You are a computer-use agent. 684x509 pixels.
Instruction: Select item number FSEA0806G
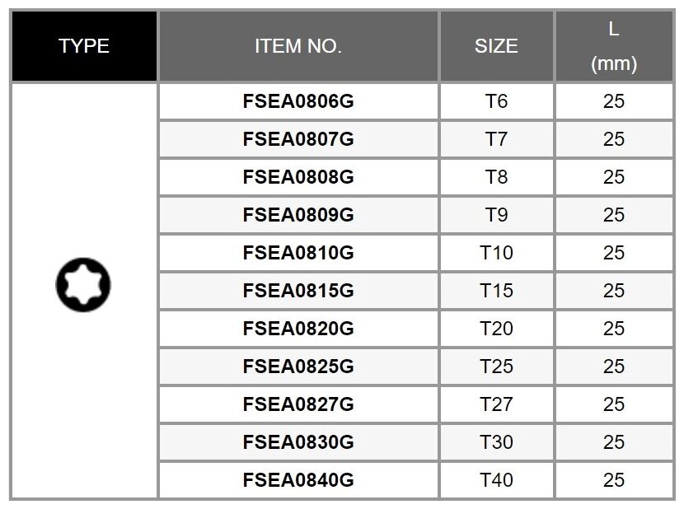click(298, 101)
